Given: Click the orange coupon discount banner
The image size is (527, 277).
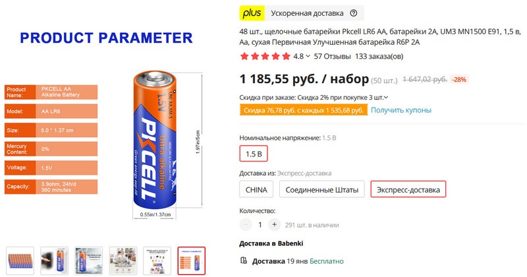Looking at the screenshot, I should tap(304, 110).
